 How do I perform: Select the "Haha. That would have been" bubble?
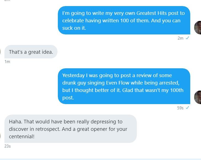[70, 129]
